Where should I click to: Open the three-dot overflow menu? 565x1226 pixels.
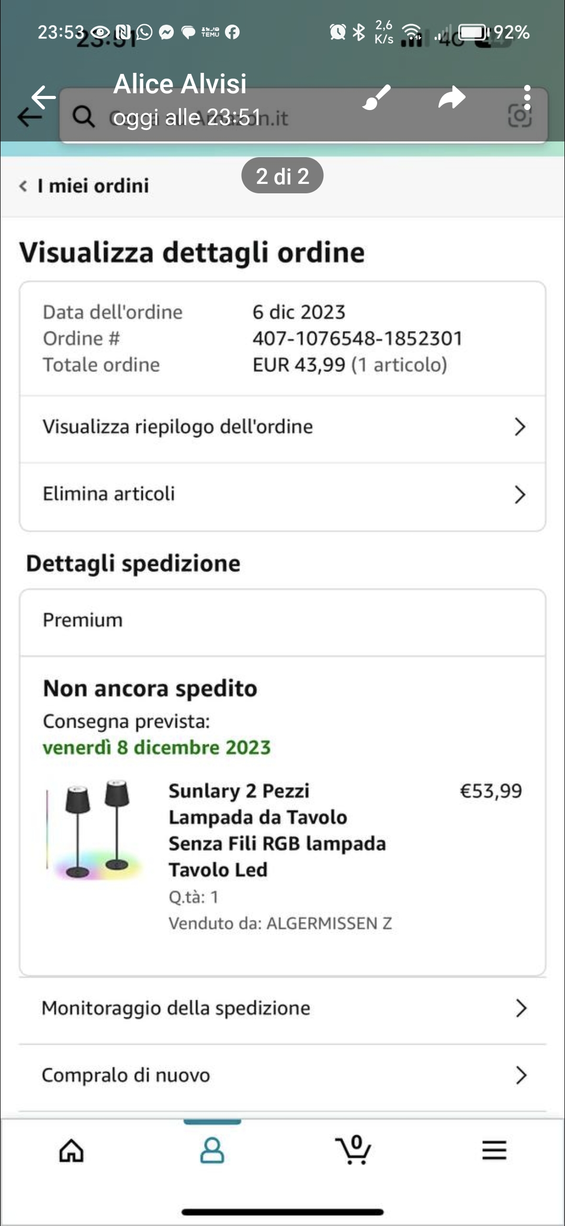click(x=527, y=97)
